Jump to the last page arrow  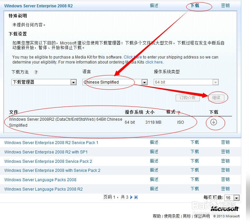(x=136, y=197)
